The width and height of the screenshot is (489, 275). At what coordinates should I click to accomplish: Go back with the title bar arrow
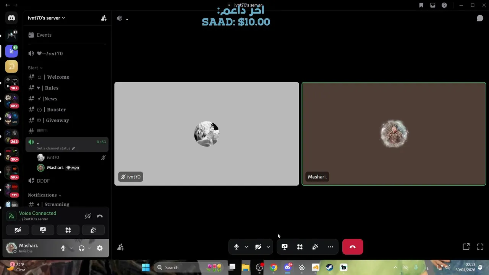[x=8, y=5]
